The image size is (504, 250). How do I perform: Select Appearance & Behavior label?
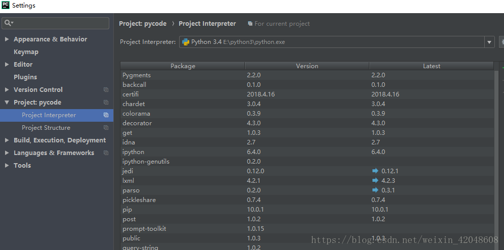51,39
